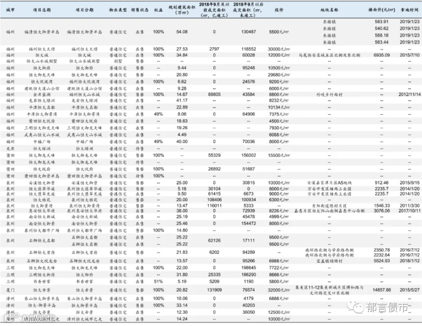
Task: Click the 26892 transaction area cell
Action: 214,169
